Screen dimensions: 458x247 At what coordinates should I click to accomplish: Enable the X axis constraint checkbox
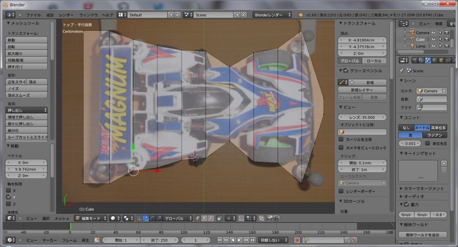[8, 190]
